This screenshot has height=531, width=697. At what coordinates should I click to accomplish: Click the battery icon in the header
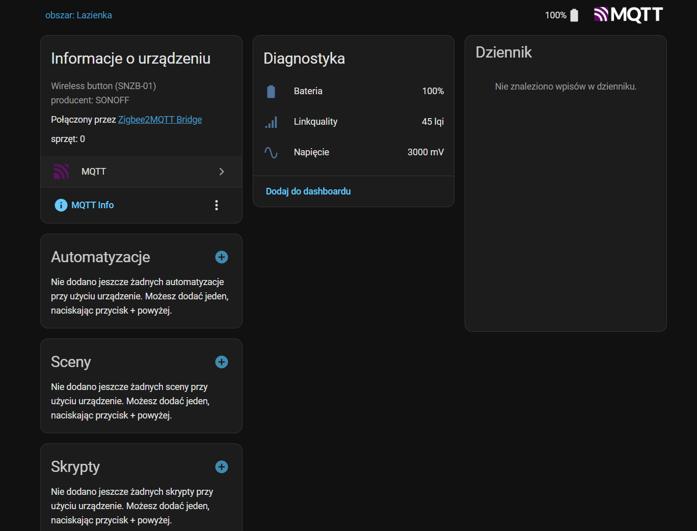574,15
